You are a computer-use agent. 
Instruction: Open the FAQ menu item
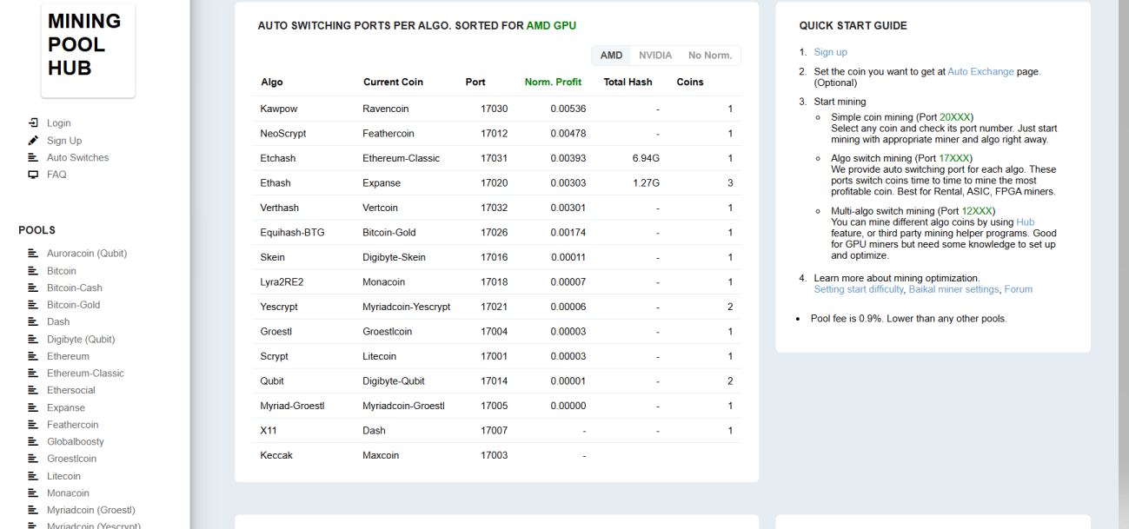pos(56,175)
